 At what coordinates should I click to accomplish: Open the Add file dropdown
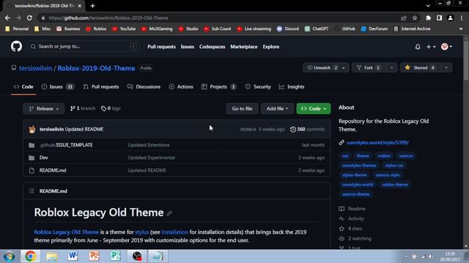tap(277, 109)
